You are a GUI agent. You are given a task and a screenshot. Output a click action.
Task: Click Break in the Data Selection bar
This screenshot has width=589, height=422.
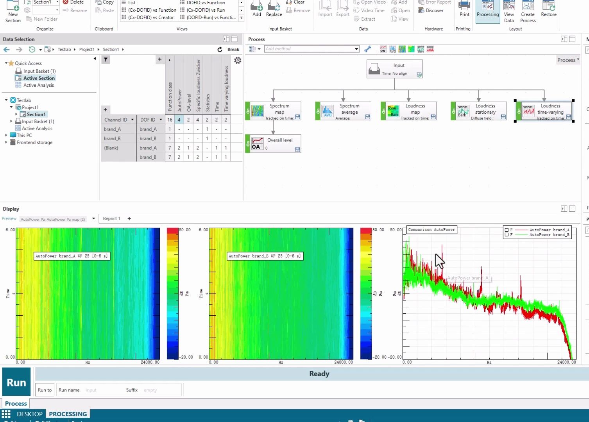(233, 50)
